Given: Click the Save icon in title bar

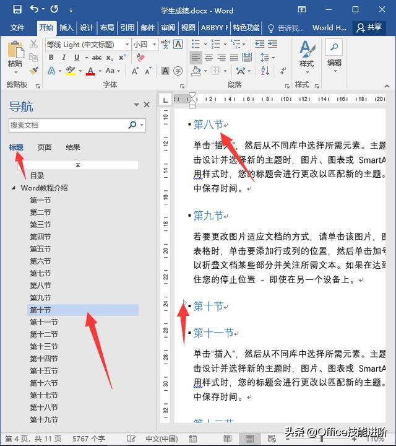Looking at the screenshot, I should pos(17,10).
